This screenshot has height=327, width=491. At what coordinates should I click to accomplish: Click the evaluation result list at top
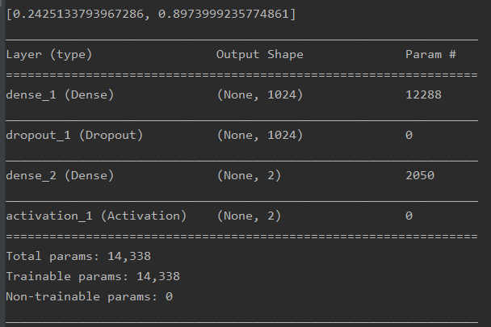coord(151,14)
